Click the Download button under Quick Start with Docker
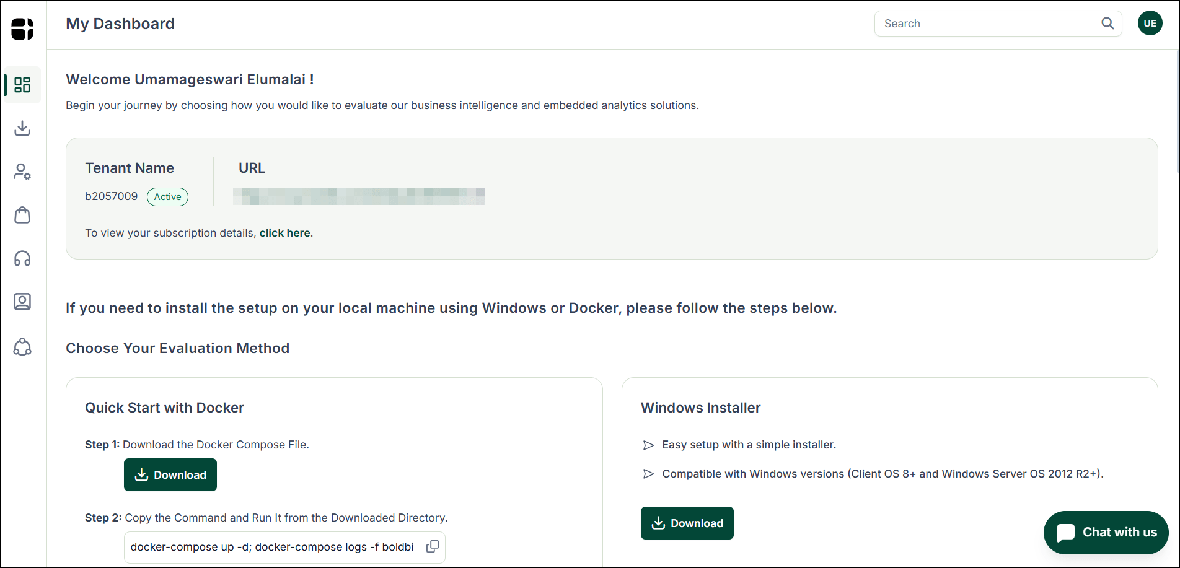Viewport: 1180px width, 568px height. click(170, 474)
